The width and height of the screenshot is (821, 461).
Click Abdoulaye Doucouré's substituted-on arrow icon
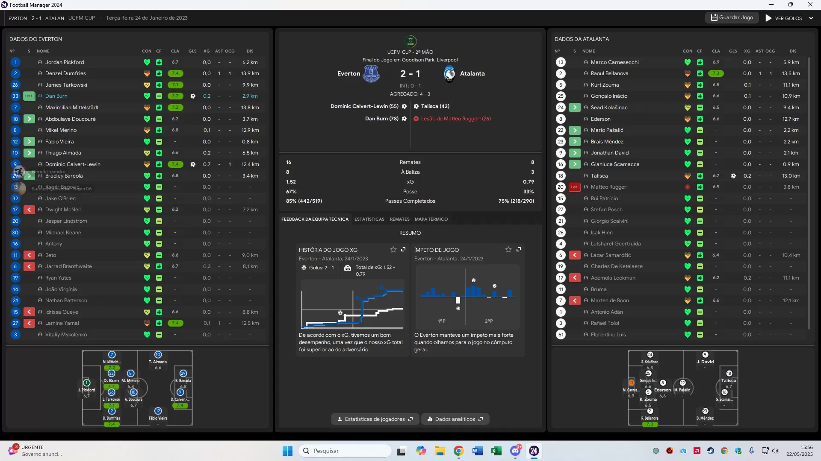pyautogui.click(x=29, y=119)
